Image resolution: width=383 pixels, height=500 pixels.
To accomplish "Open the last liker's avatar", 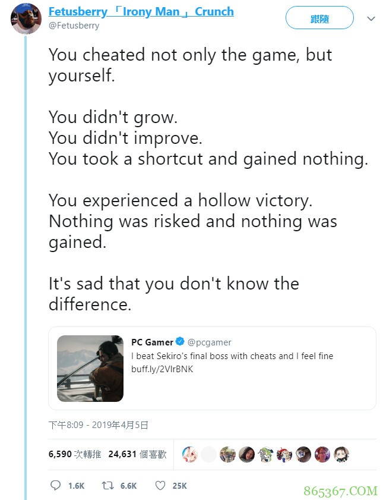I will point(341,455).
